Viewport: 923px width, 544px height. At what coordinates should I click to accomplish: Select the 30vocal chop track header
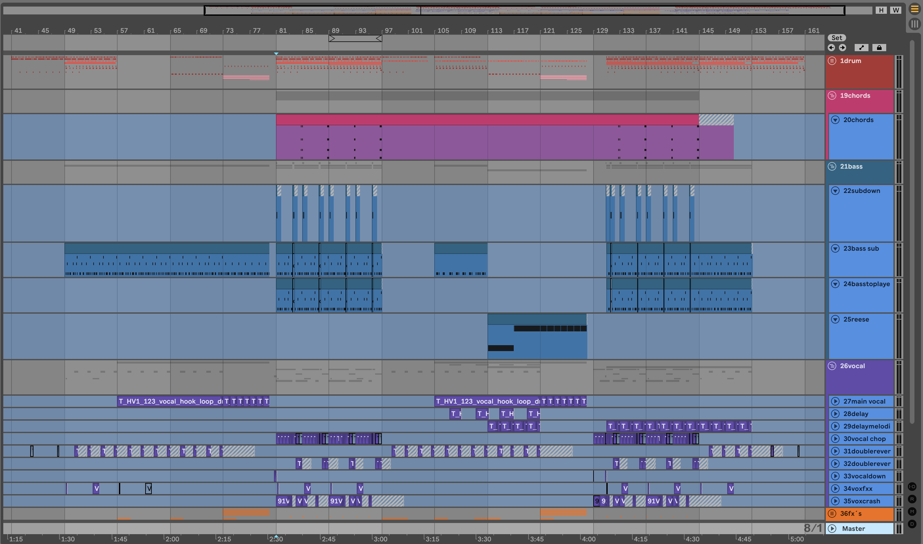click(864, 439)
